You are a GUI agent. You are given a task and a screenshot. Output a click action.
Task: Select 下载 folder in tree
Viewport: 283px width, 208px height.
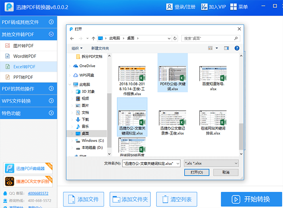(x=82, y=120)
